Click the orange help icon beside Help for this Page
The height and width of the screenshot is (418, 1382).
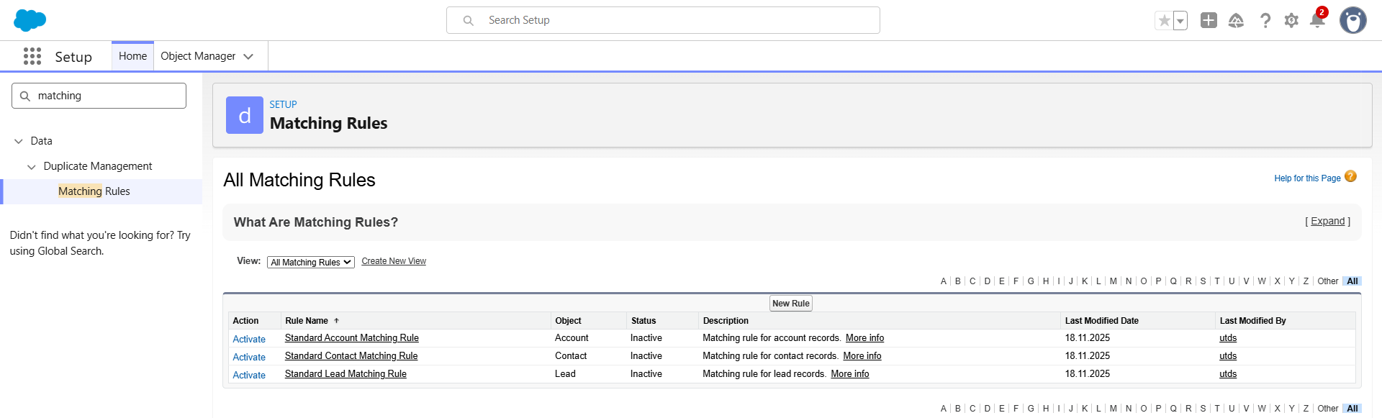(1350, 176)
